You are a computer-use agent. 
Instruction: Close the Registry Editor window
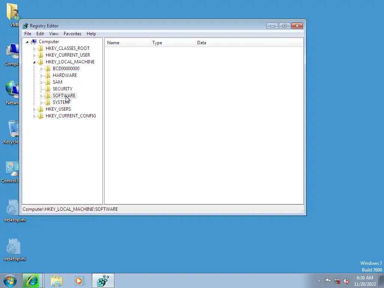297,26
